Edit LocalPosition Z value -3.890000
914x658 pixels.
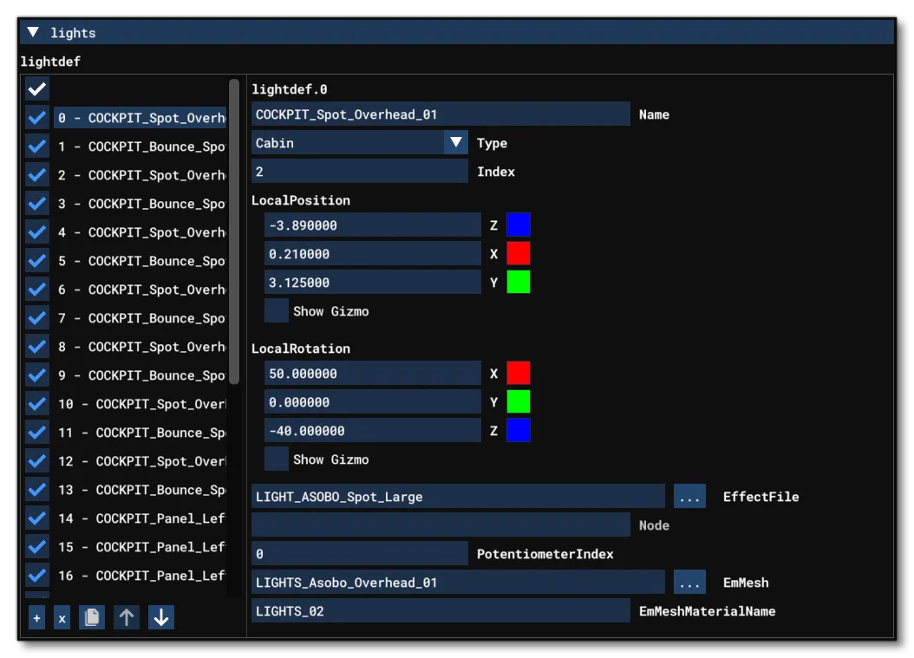point(373,225)
